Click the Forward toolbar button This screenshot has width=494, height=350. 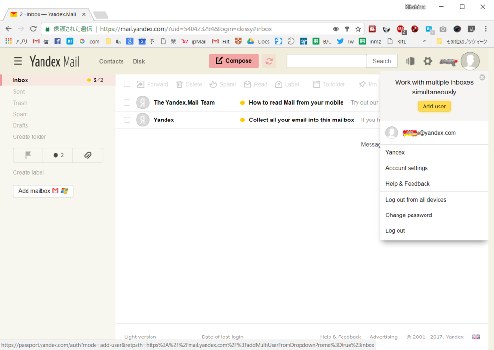[x=152, y=84]
